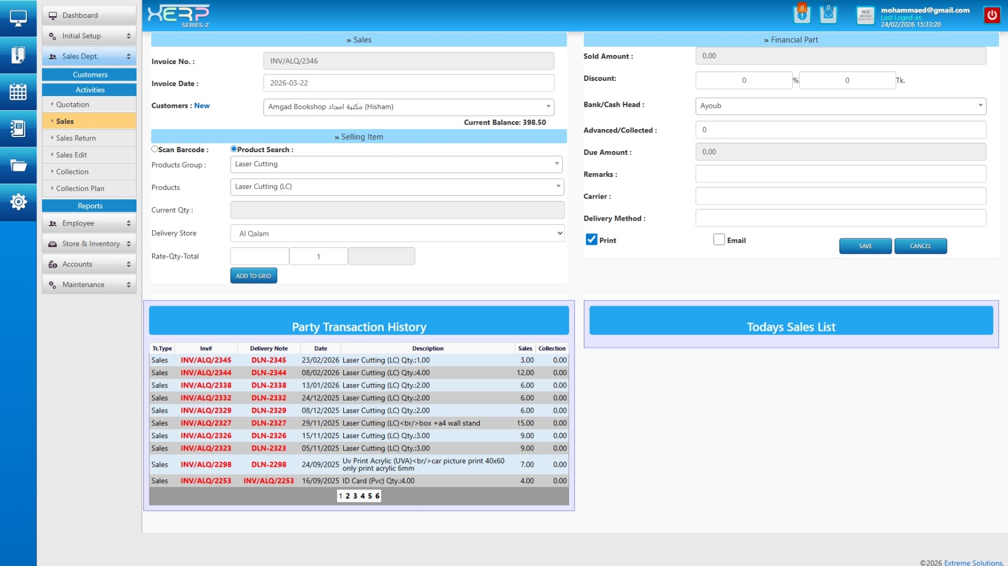
Task: Open Sales Return in the sidebar menu
Action: [76, 138]
